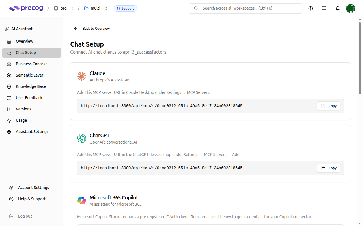Click the Chat Setup heading

[87, 44]
